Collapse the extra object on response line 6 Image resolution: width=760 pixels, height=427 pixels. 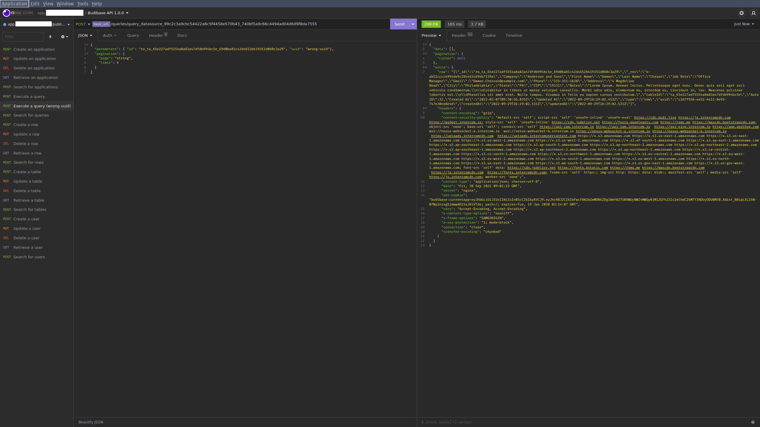(426, 67)
